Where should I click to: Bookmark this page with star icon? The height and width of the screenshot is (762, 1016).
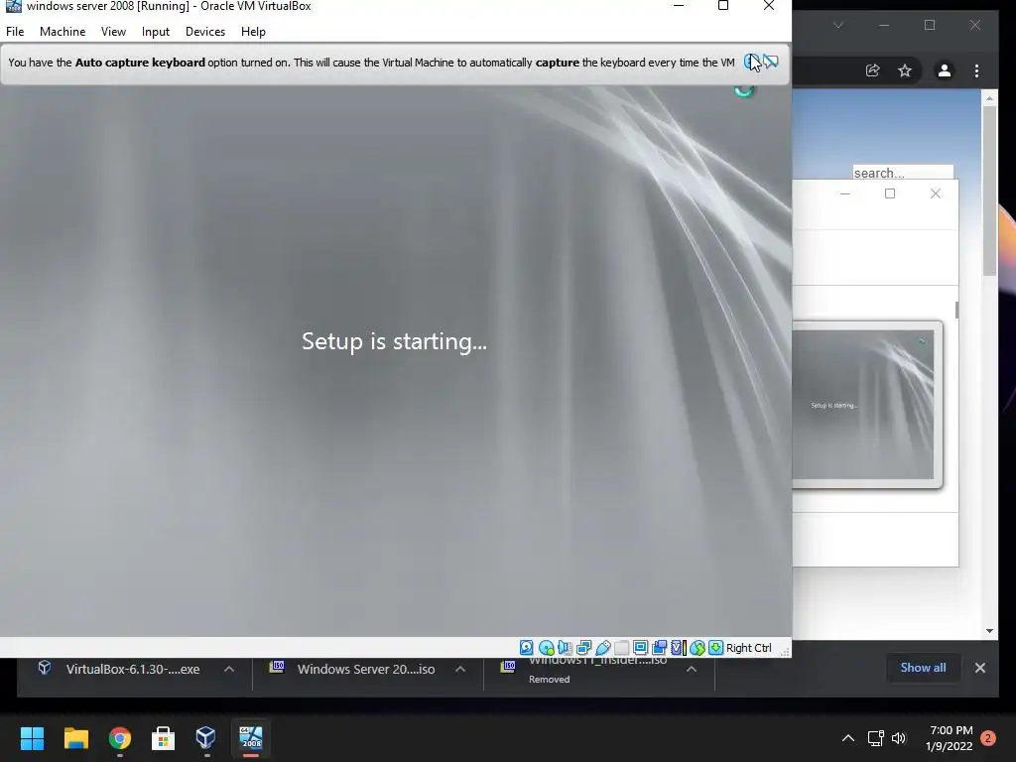[905, 70]
